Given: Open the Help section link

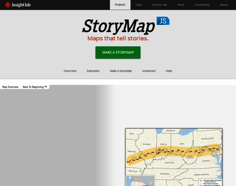Looking at the screenshot, I should click(x=169, y=71).
